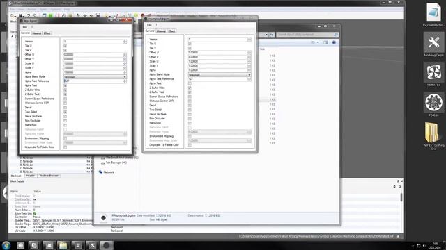Click the network icon in the system tray
446x250 pixels.
point(418,245)
